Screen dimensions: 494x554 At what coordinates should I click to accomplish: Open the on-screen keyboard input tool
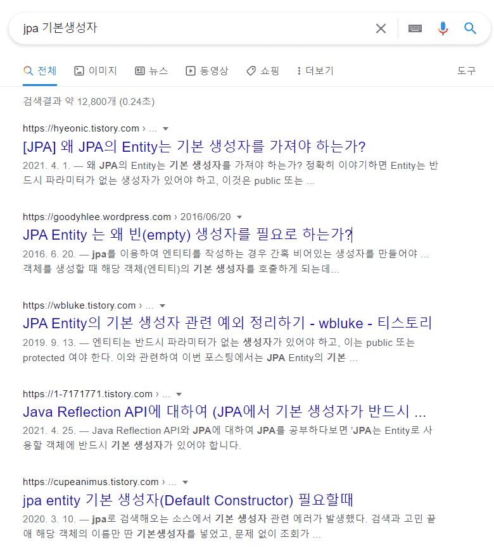pos(415,28)
